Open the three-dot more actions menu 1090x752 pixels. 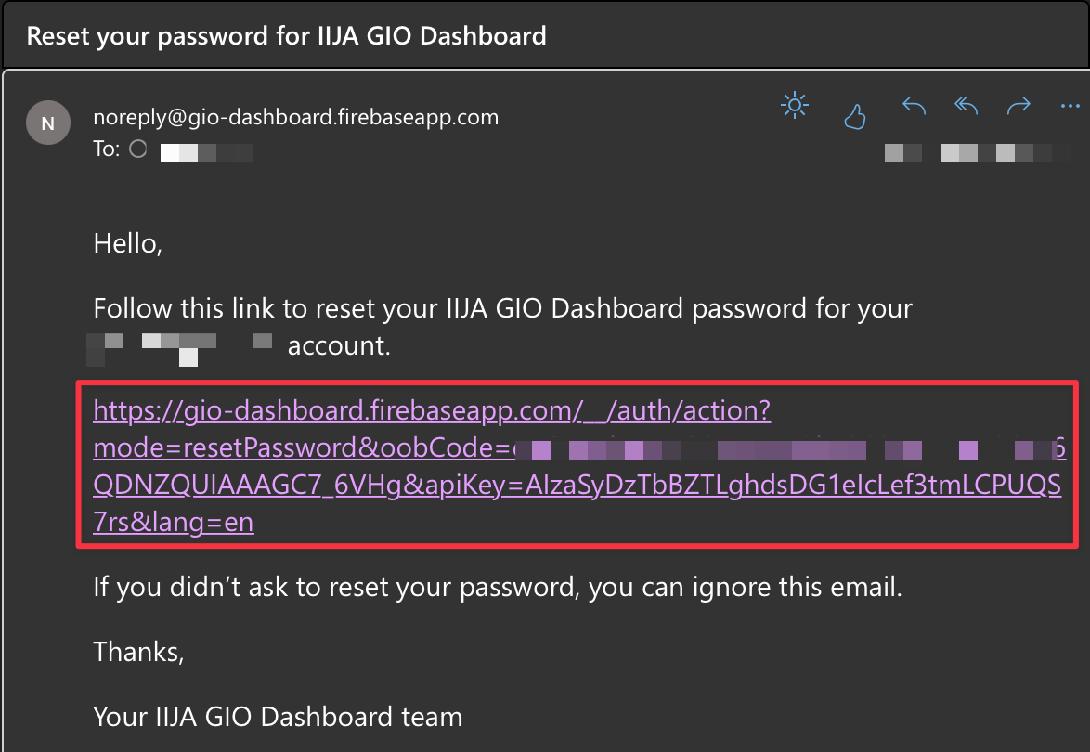[1070, 107]
